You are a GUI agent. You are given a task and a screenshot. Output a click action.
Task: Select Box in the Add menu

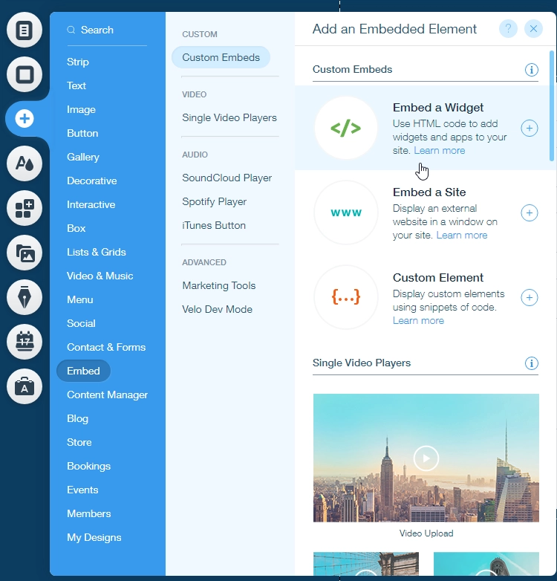76,228
